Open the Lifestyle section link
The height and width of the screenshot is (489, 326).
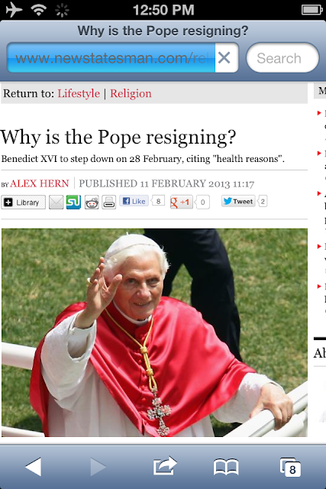79,93
